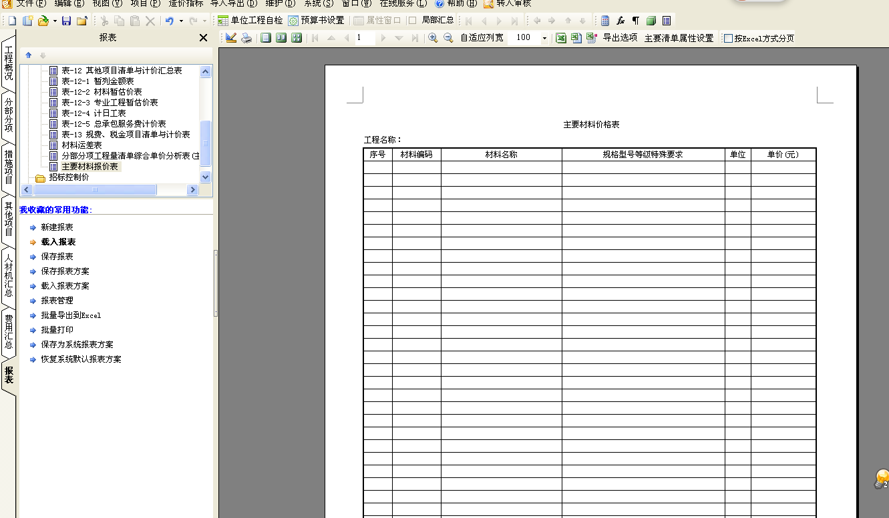This screenshot has width=889, height=518.
Task: Run 单位工程自检 check
Action: click(x=250, y=21)
